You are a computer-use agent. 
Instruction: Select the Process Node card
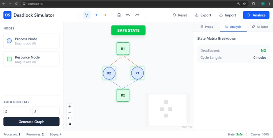(31, 41)
